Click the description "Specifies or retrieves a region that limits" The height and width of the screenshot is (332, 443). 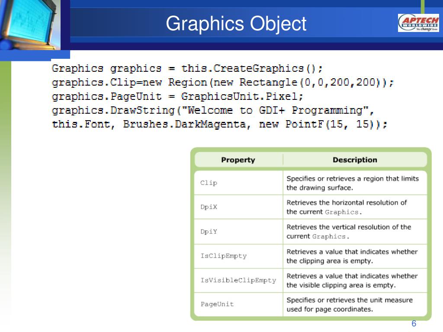coord(353,179)
